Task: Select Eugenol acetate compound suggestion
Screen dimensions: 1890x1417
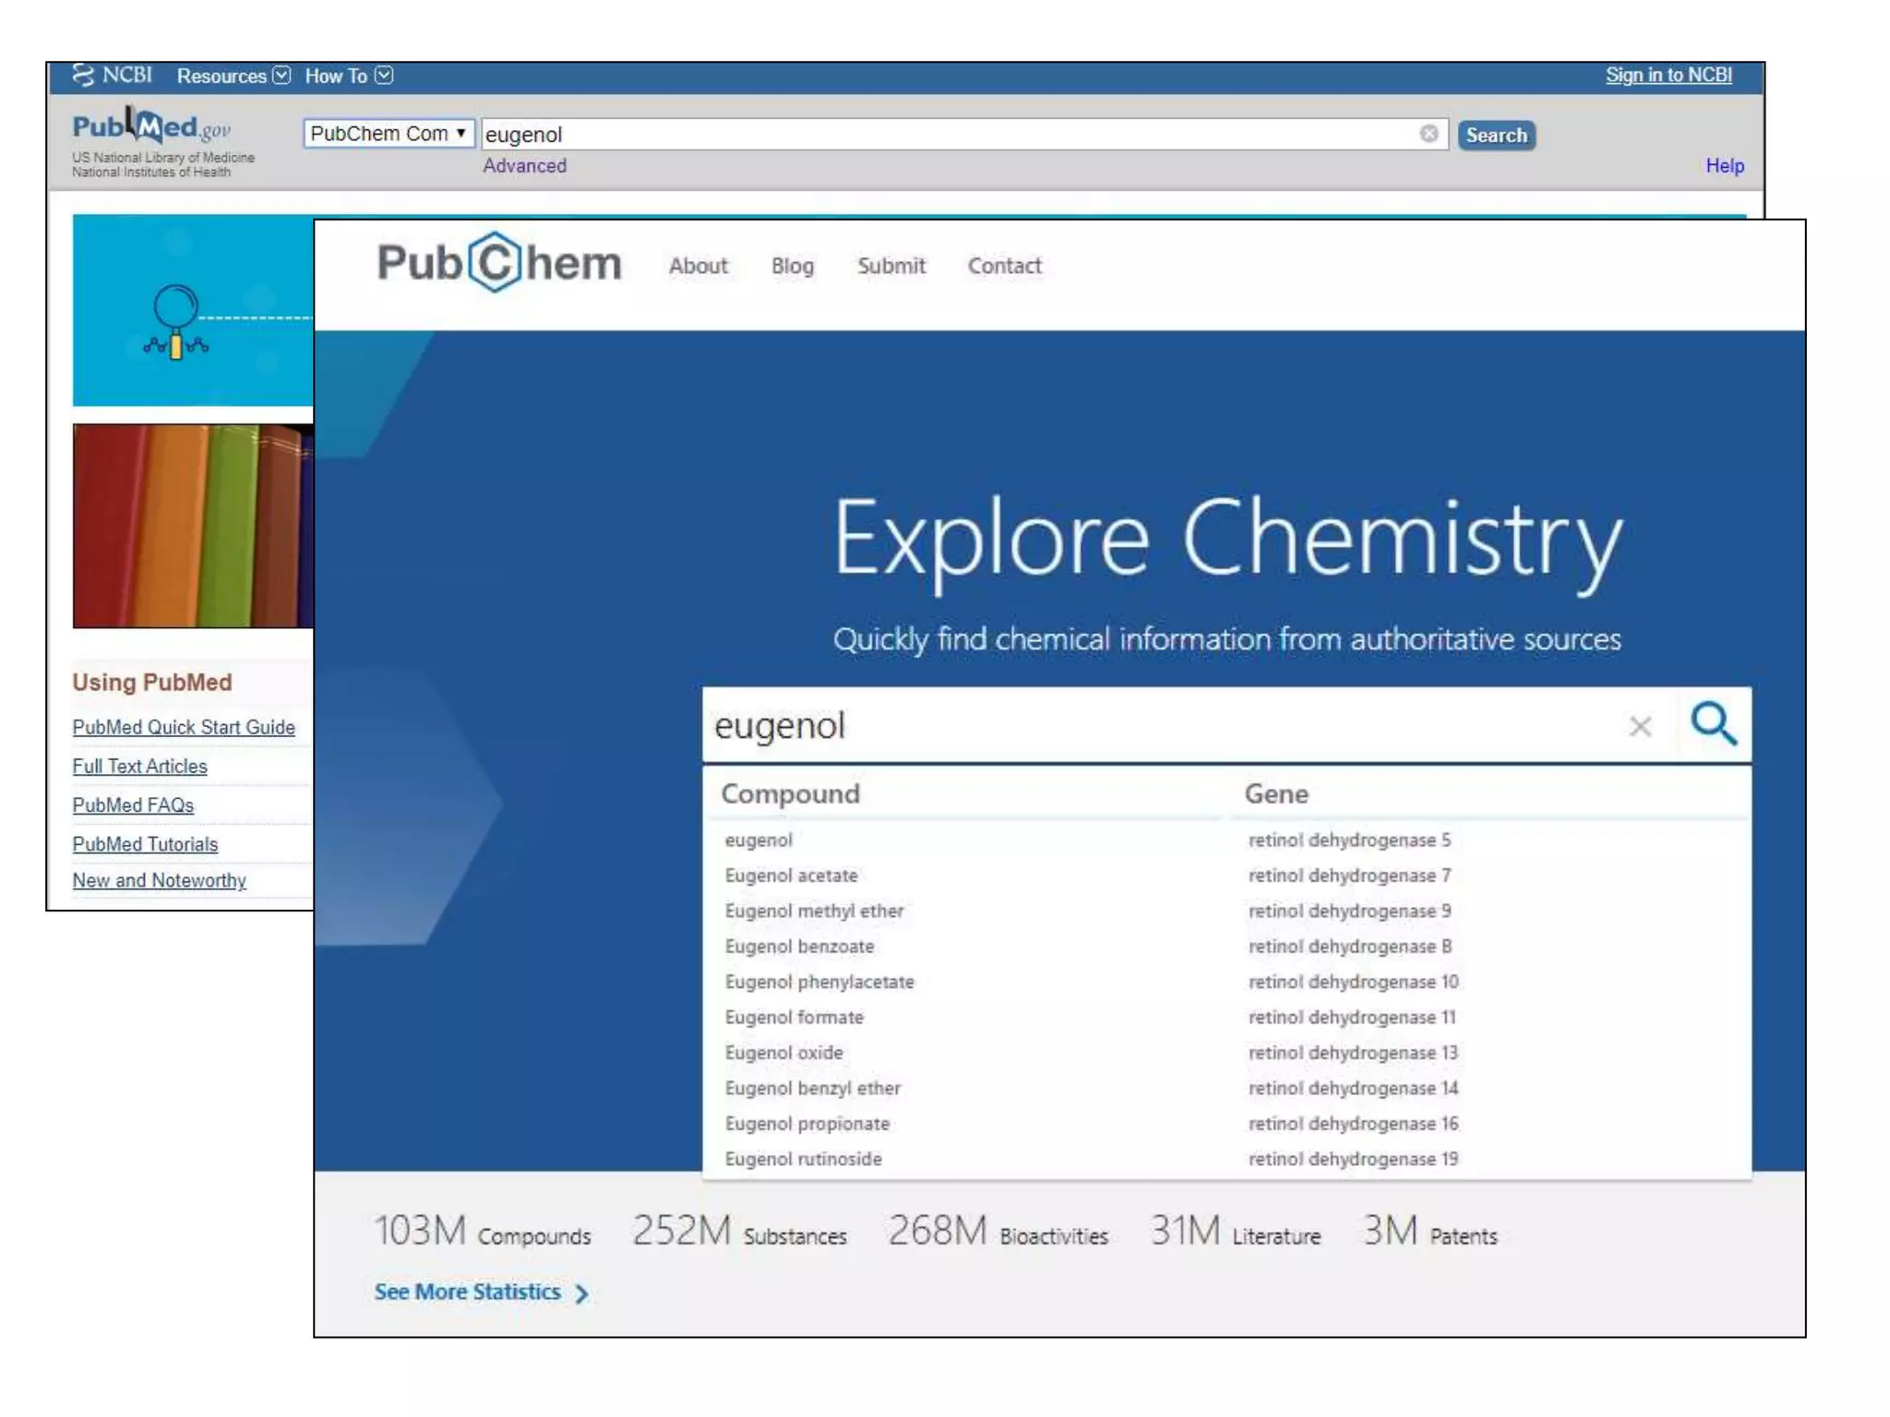Action: coord(791,875)
